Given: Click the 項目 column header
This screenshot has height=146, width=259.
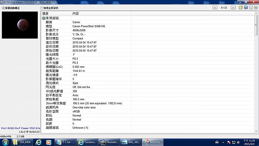Looking at the screenshot, I should 56,14.
